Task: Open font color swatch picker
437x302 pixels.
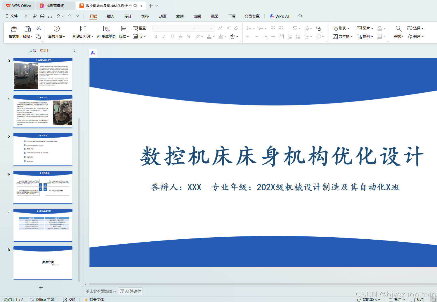Action: pyautogui.click(x=214, y=36)
